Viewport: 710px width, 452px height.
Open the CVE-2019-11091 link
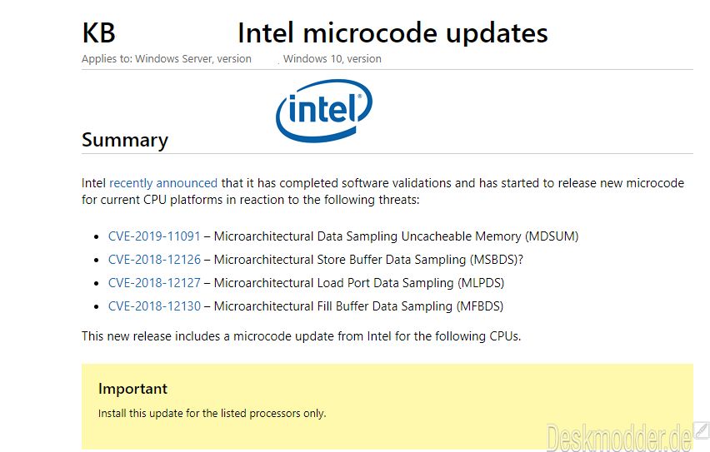(154, 236)
